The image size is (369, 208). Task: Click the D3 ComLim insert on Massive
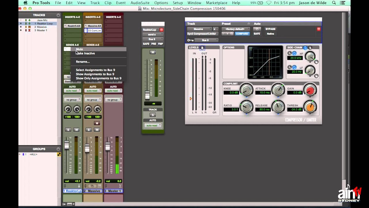(94, 31)
